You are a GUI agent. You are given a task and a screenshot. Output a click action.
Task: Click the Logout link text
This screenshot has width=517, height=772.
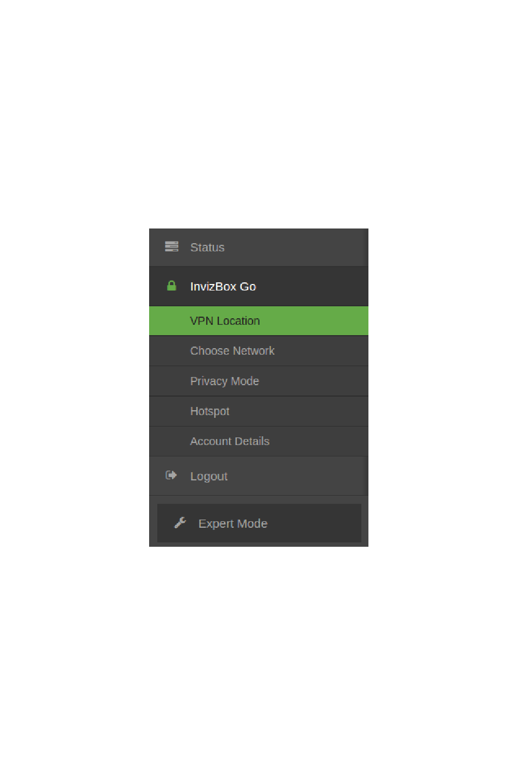point(209,477)
